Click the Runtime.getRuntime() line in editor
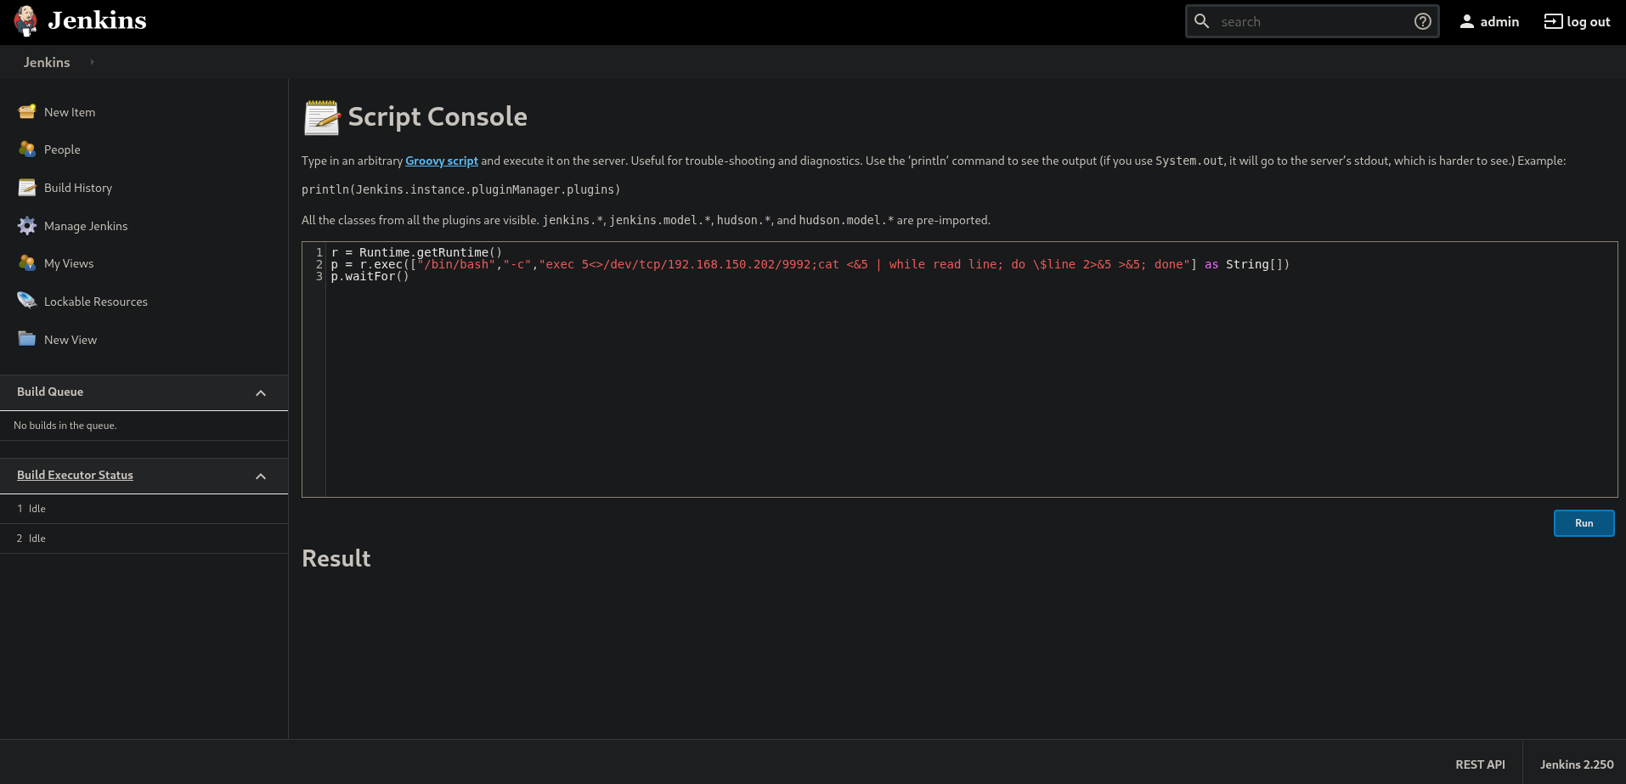Screen dimensions: 1626x784 (416, 252)
